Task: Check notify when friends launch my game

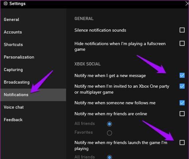Action: (182, 142)
